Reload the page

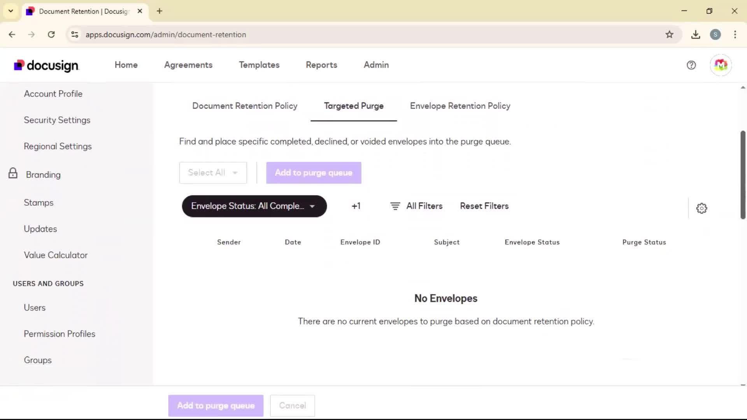pyautogui.click(x=51, y=35)
